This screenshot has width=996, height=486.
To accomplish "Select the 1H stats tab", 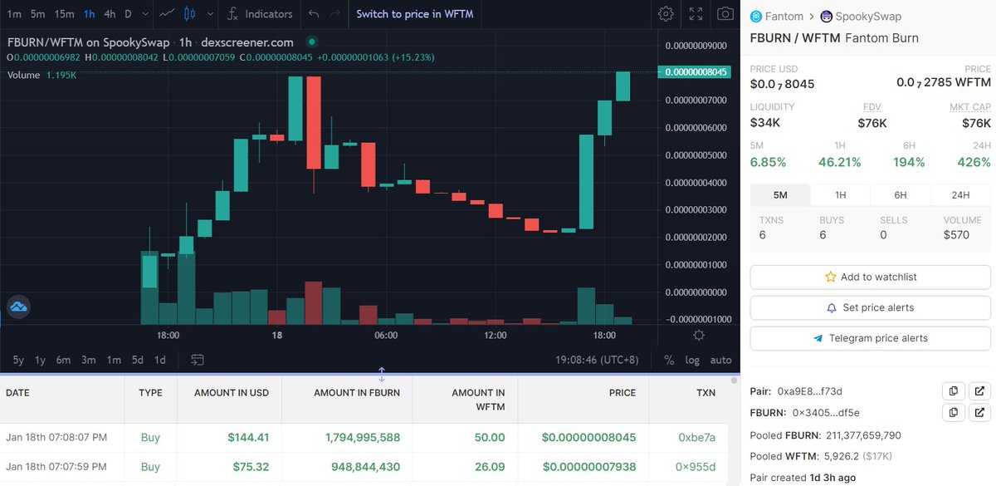I will click(840, 195).
